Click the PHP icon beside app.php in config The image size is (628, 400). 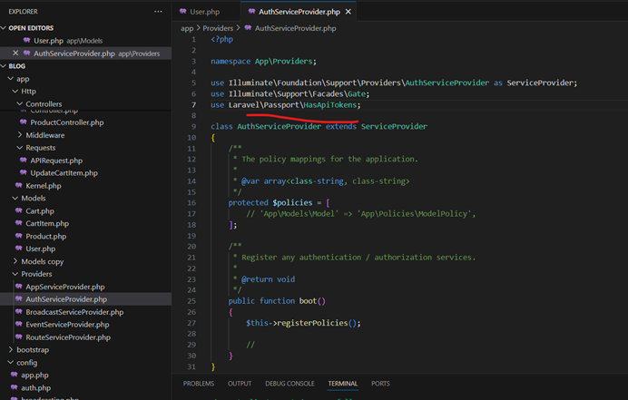tap(15, 375)
